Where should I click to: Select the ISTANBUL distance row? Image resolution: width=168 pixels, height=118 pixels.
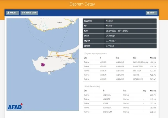(120, 108)
